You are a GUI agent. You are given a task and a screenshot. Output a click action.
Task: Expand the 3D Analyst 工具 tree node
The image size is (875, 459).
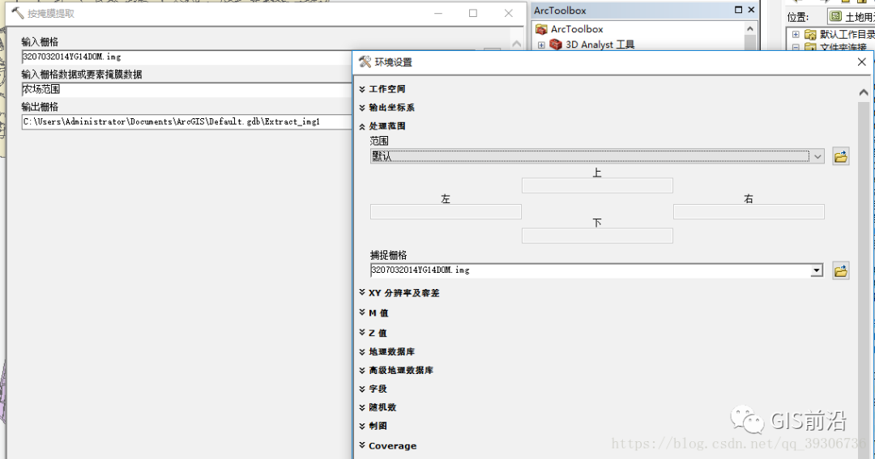coord(540,45)
